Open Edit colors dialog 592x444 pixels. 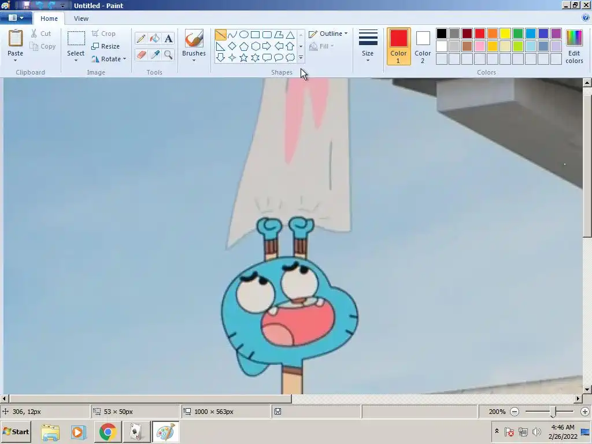point(574,46)
